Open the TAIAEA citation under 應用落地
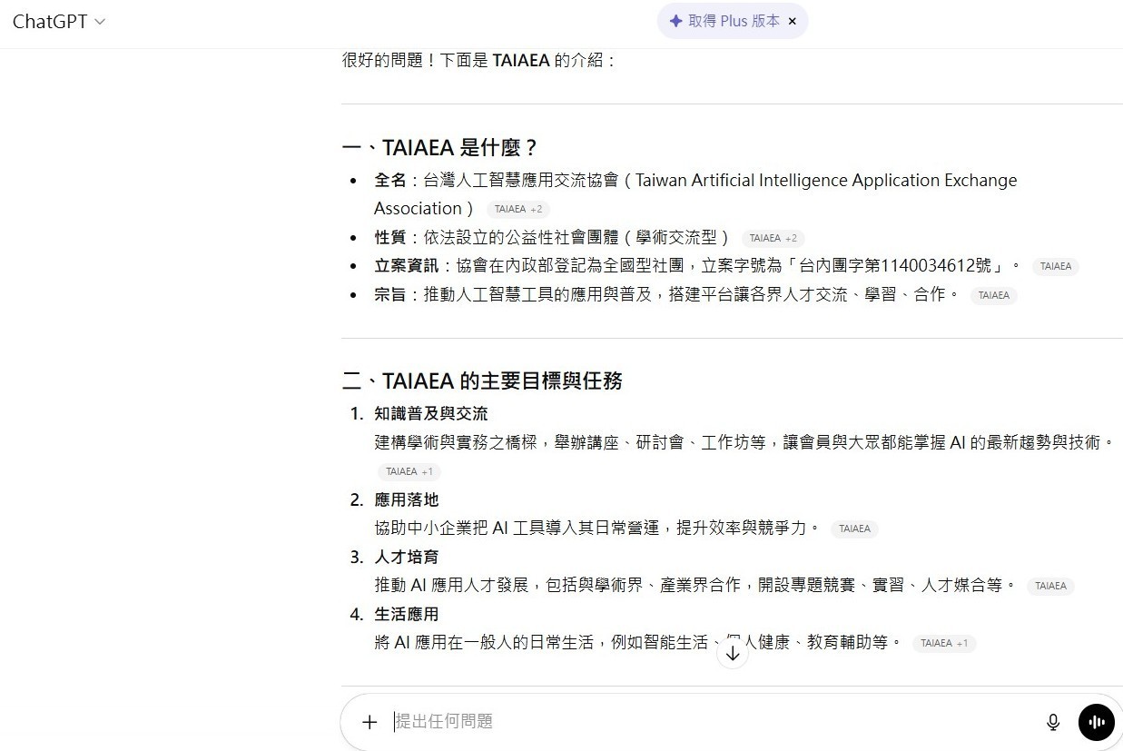The height and width of the screenshot is (751, 1123). pyautogui.click(x=853, y=529)
